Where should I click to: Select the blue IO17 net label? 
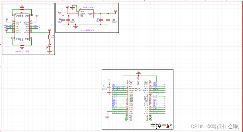pos(155,102)
